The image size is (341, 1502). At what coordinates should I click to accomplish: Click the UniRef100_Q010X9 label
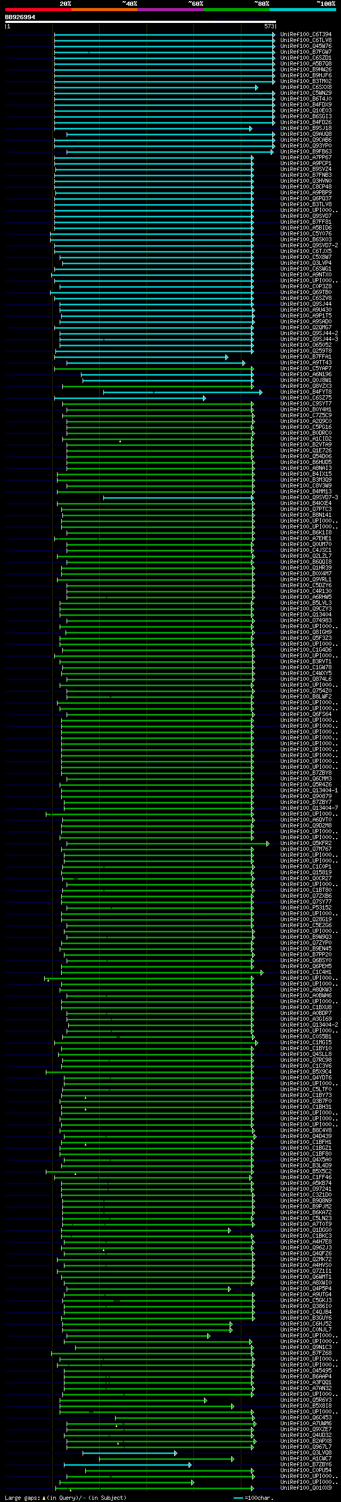click(306, 1489)
